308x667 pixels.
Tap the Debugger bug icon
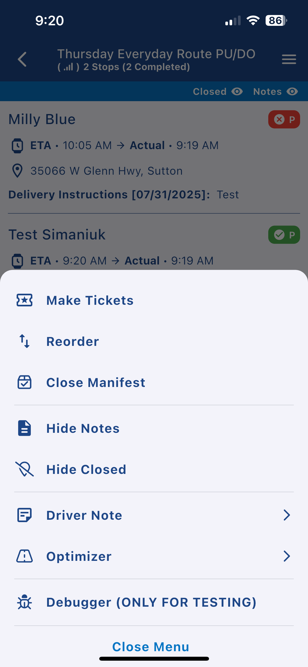24,602
